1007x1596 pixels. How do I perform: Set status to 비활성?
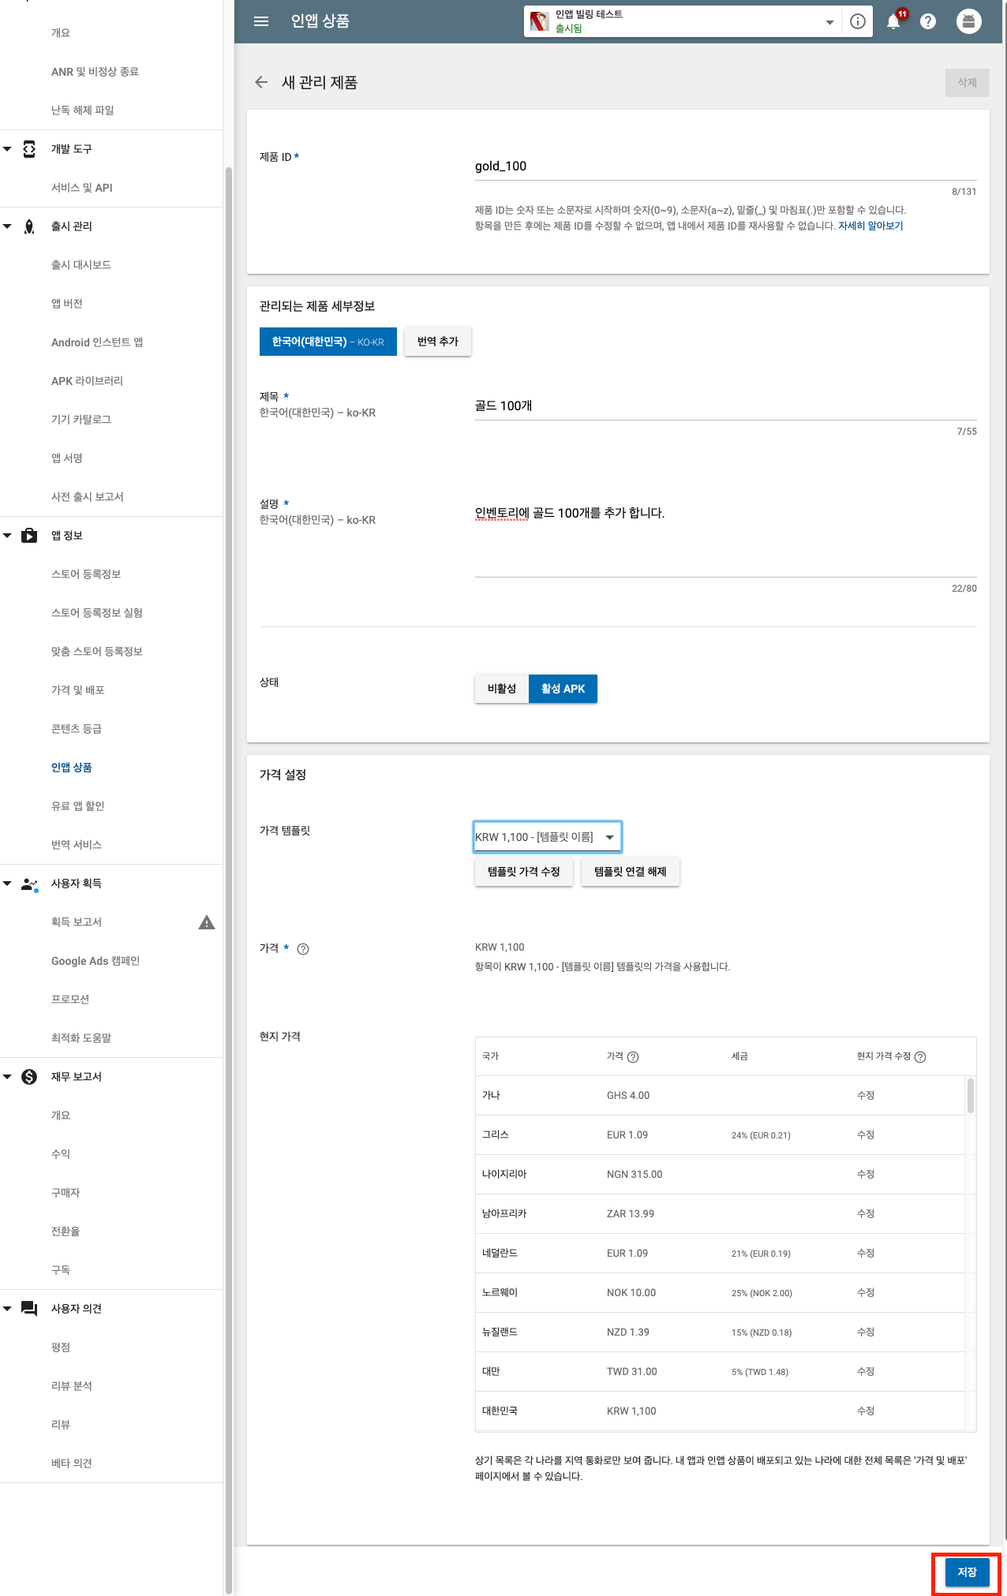502,689
